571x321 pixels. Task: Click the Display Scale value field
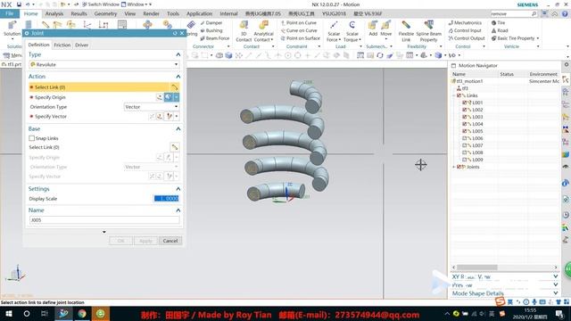(x=167, y=198)
